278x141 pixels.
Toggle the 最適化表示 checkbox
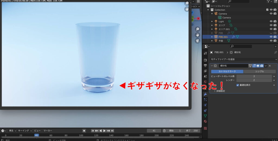coord(238,85)
